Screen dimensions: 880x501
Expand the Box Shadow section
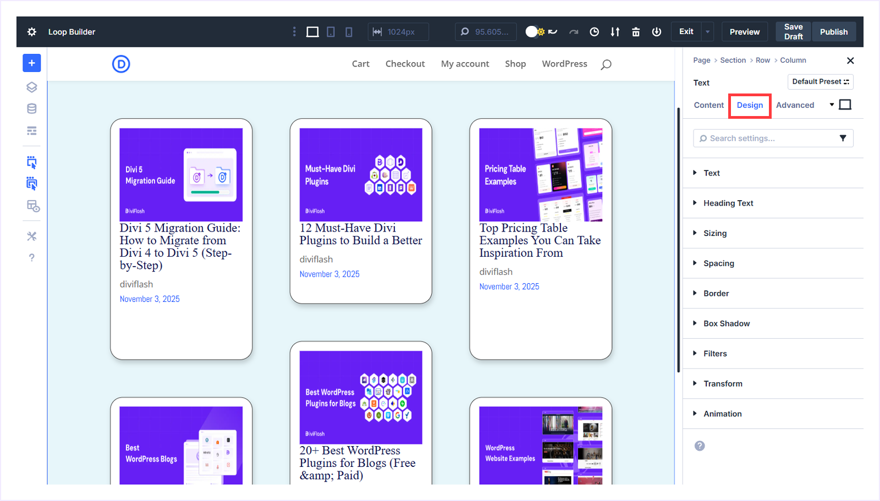pyautogui.click(x=726, y=323)
